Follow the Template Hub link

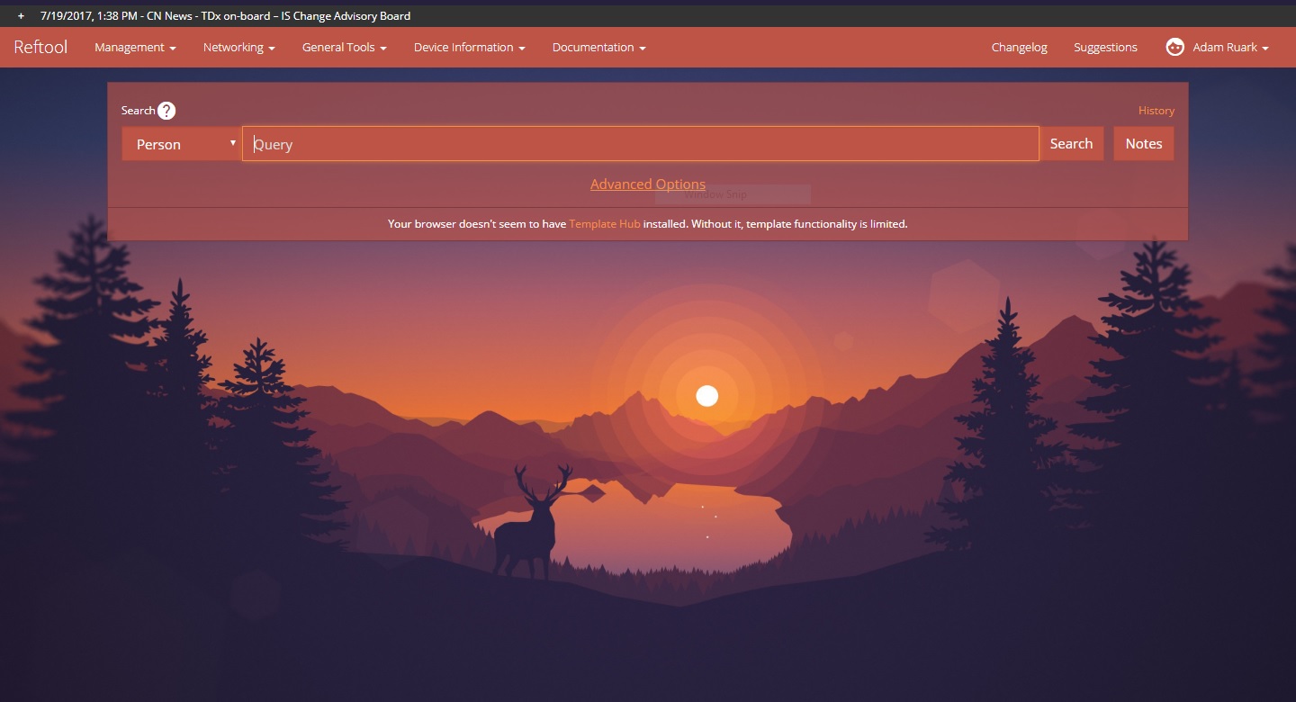click(605, 224)
